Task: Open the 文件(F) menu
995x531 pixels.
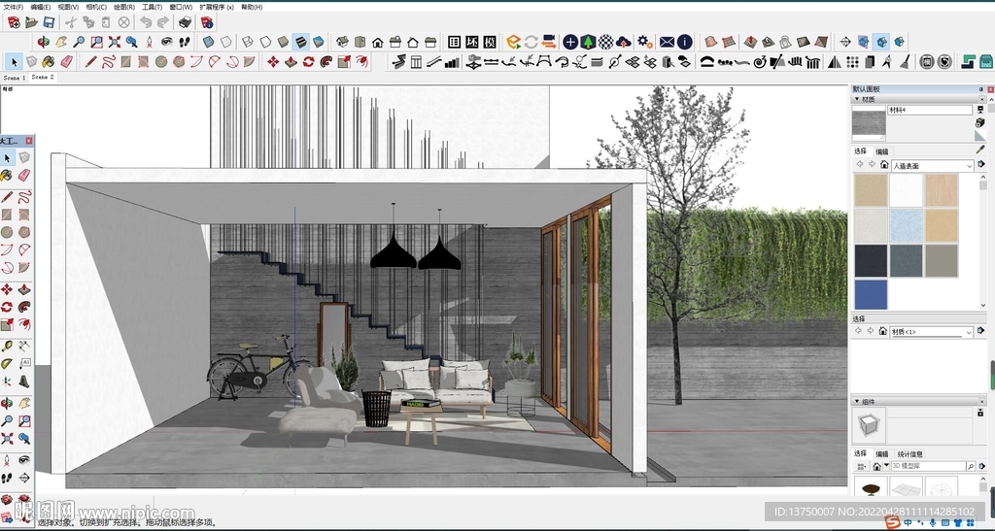Action: 13,7
